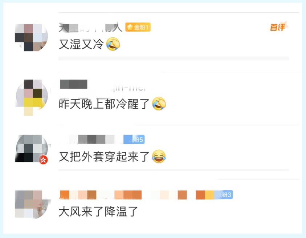Open the third commenter's blurred username

click(91, 140)
